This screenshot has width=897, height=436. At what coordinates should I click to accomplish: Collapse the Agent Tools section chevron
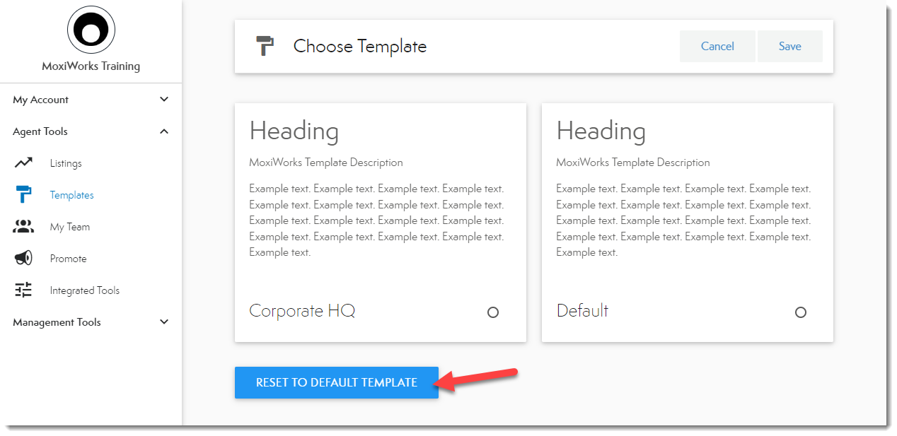click(164, 131)
